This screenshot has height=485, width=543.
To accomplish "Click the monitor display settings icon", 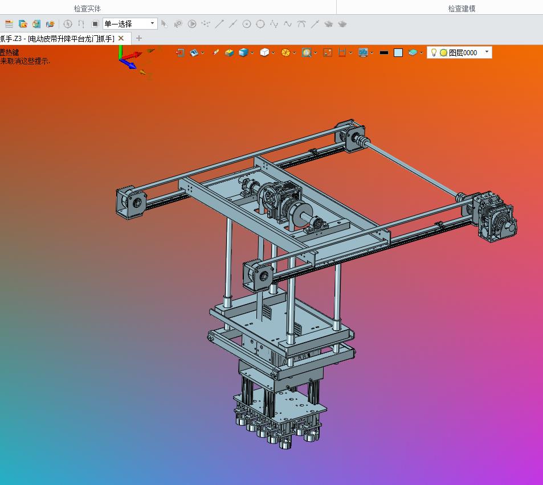I will point(363,52).
